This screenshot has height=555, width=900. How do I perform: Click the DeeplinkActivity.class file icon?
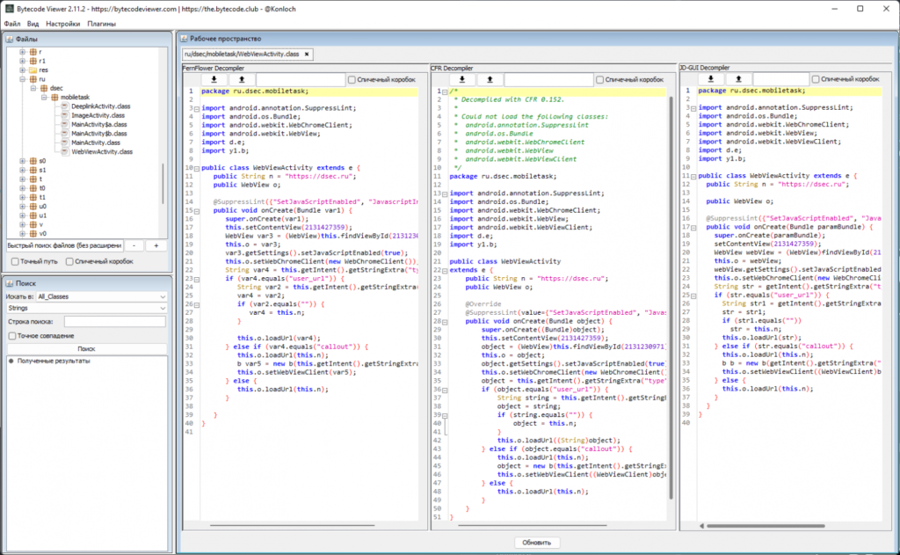pos(65,106)
